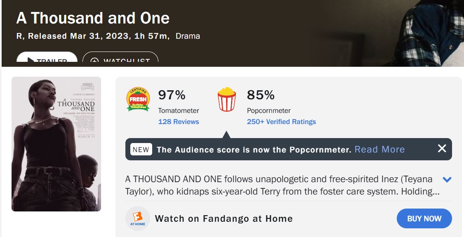Open the 128 Reviews link

point(179,122)
